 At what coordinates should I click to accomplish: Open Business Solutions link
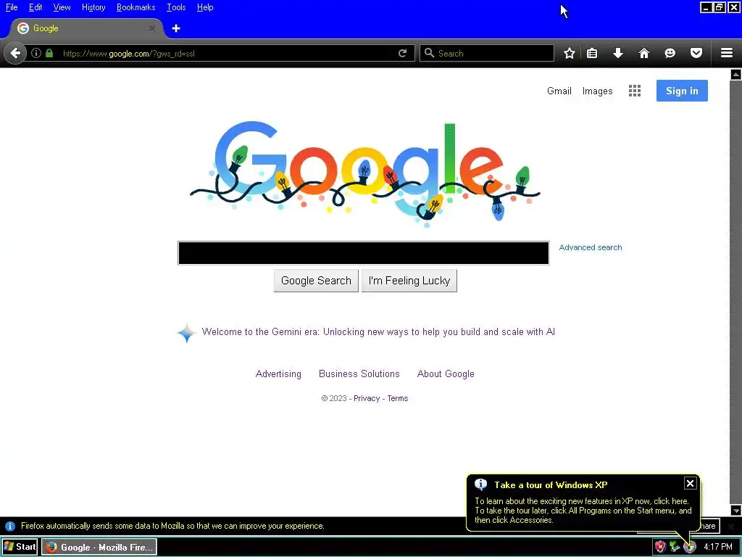pos(359,374)
